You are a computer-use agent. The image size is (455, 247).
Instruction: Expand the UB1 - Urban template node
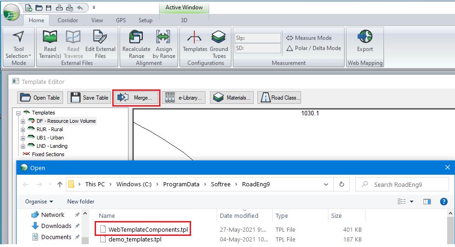23,138
